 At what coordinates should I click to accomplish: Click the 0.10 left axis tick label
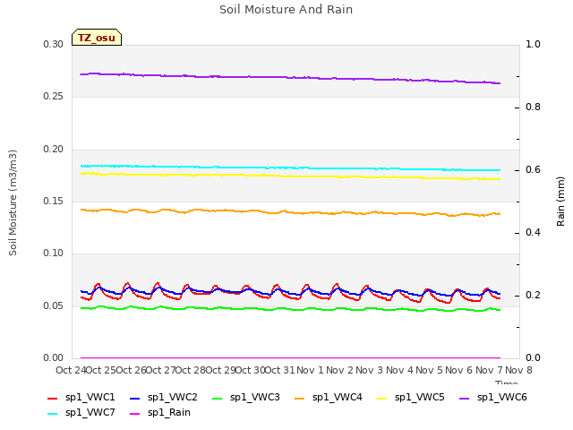54,253
